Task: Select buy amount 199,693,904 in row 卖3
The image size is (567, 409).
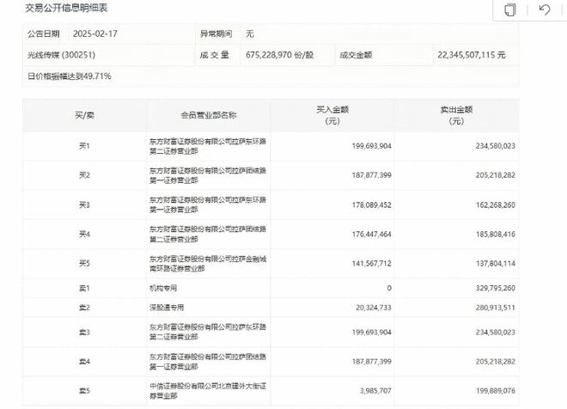Action: click(372, 333)
